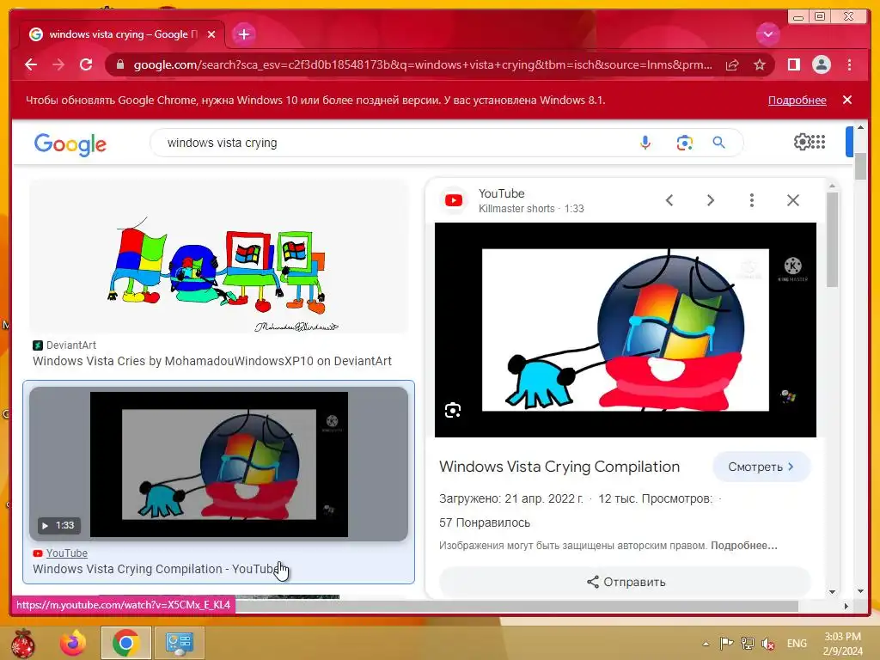
Task: Search by image with Google Lens icon
Action: (x=684, y=143)
